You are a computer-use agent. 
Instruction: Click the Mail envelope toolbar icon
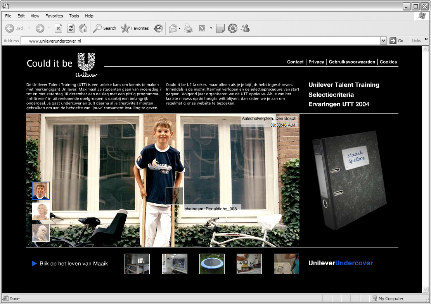coord(173,28)
